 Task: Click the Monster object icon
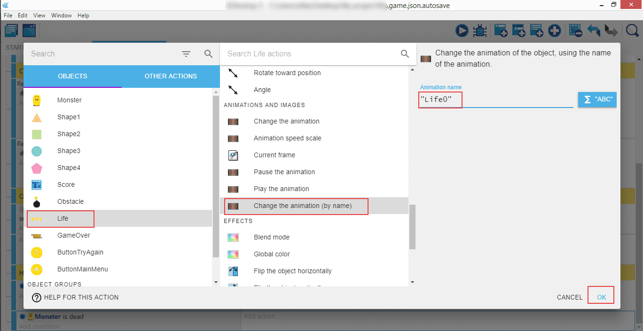37,100
